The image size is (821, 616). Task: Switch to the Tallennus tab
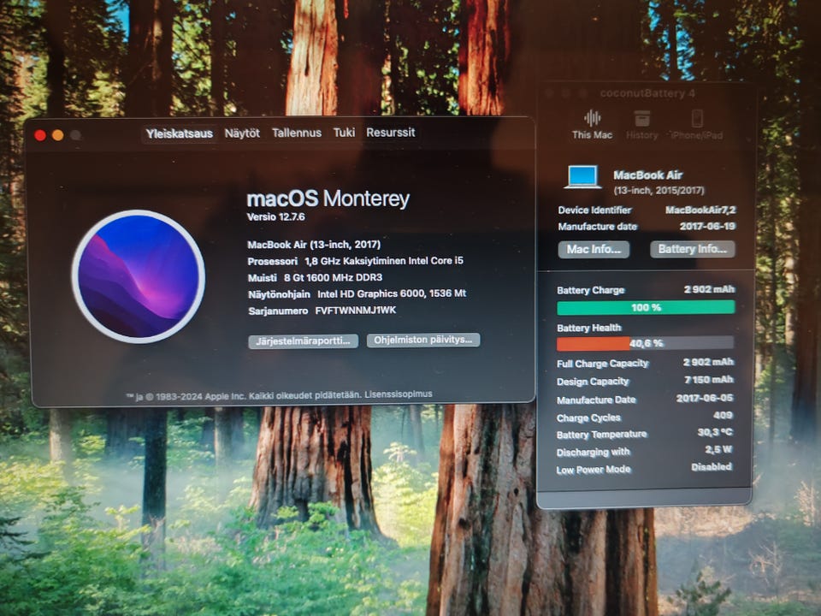click(x=297, y=133)
